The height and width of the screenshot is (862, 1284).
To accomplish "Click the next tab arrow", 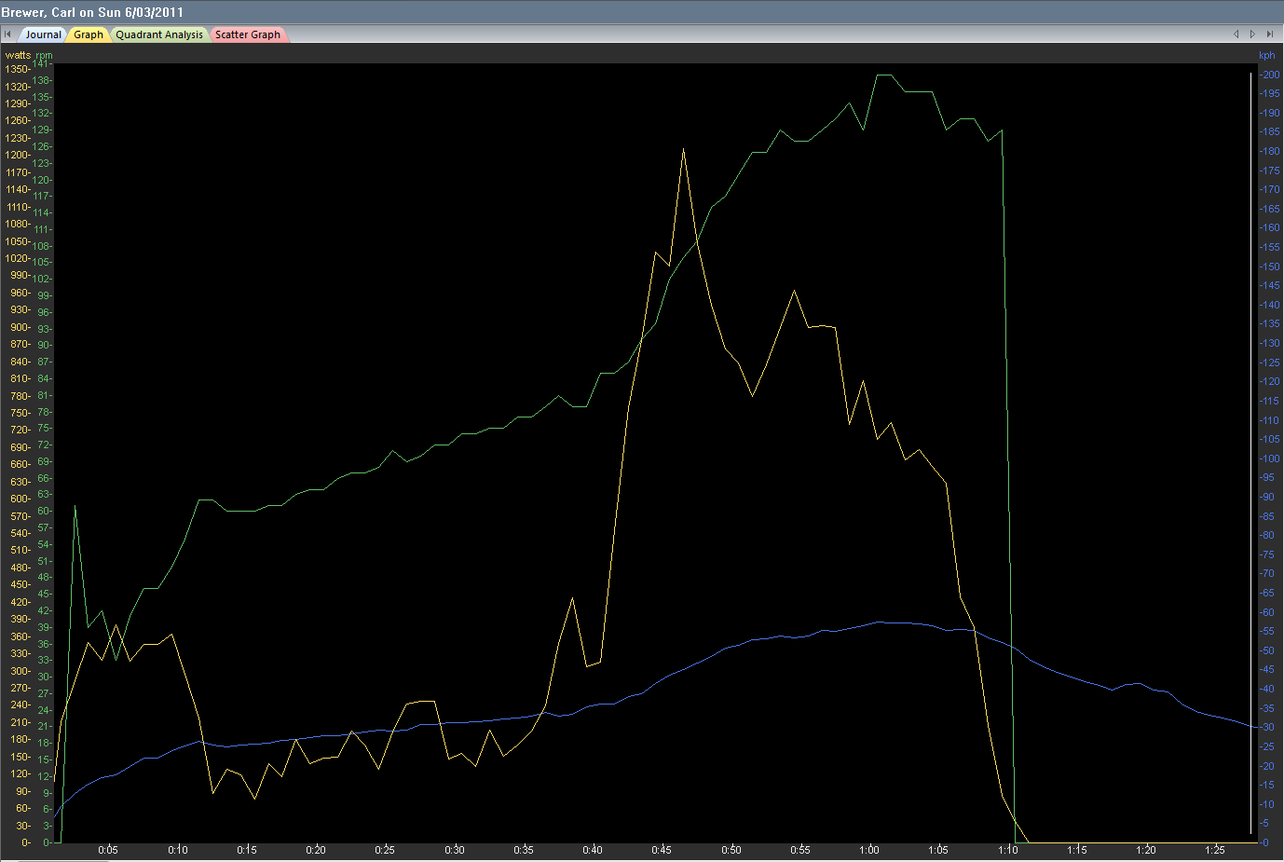I will [1253, 34].
